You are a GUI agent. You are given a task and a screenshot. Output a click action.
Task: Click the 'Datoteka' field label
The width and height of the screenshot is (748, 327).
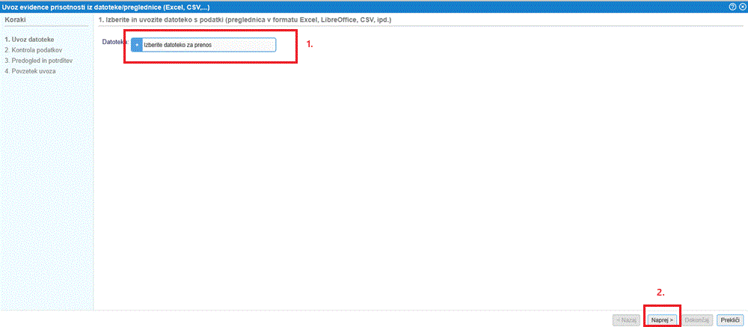(x=115, y=42)
